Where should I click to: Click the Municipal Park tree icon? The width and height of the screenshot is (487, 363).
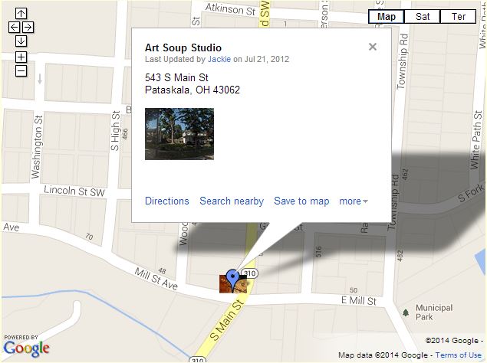[406, 312]
